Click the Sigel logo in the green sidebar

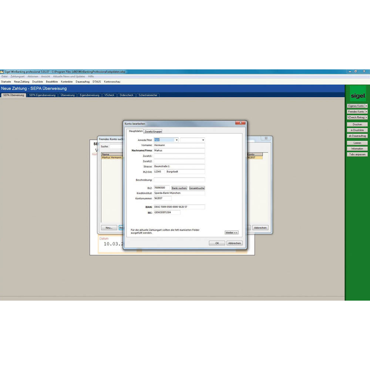pyautogui.click(x=358, y=96)
